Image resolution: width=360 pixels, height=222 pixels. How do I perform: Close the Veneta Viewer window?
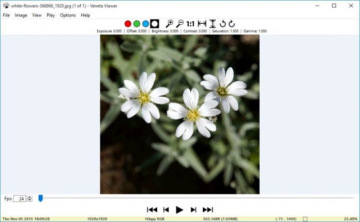[x=351, y=6]
